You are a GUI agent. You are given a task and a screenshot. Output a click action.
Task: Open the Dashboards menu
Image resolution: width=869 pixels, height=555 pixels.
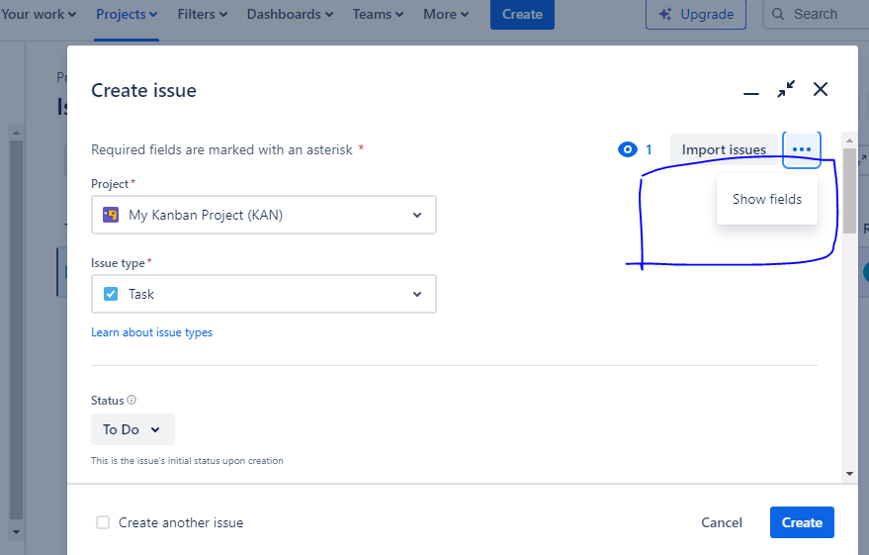point(290,14)
